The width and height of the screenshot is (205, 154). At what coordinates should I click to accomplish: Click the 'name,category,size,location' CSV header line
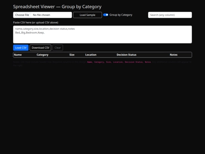pyautogui.click(x=45, y=29)
